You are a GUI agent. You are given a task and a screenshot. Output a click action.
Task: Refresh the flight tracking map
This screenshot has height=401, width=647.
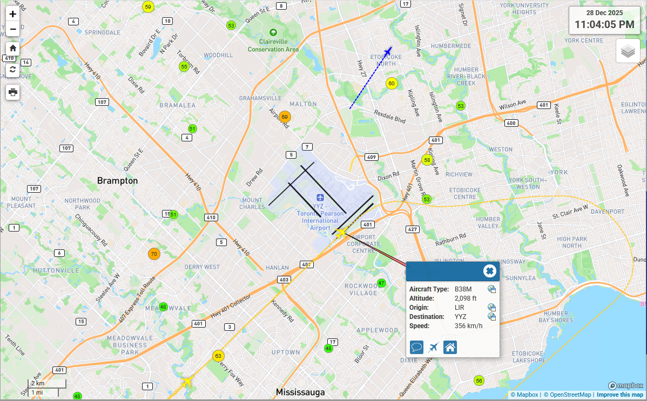click(x=13, y=70)
